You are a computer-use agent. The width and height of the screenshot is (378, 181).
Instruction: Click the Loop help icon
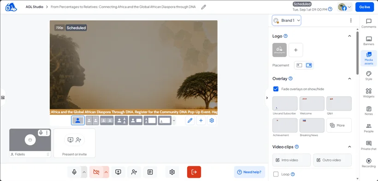click(293, 174)
